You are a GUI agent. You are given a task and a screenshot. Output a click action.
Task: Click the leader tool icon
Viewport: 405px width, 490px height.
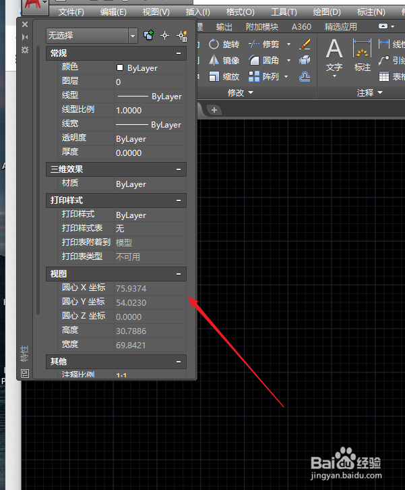point(384,60)
